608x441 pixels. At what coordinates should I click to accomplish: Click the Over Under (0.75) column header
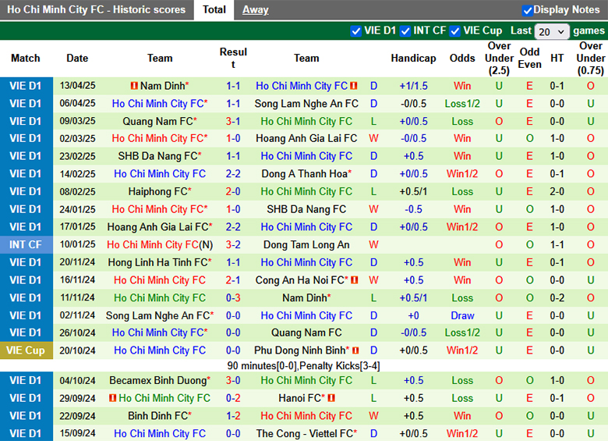pyautogui.click(x=591, y=59)
